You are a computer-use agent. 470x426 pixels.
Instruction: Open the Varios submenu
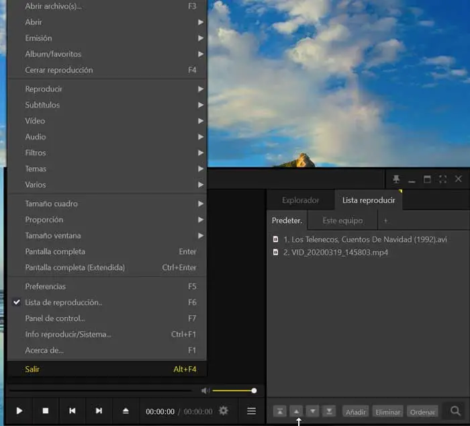[x=107, y=185]
